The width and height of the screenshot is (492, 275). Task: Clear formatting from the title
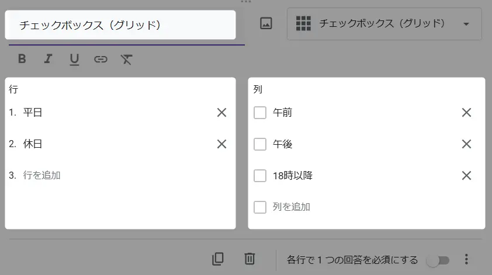pyautogui.click(x=126, y=59)
